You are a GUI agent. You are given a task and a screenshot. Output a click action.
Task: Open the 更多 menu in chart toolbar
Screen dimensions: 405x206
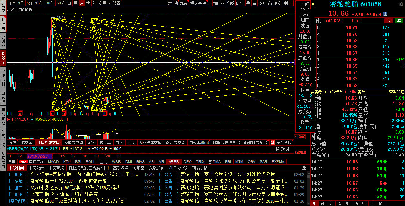[278, 3]
